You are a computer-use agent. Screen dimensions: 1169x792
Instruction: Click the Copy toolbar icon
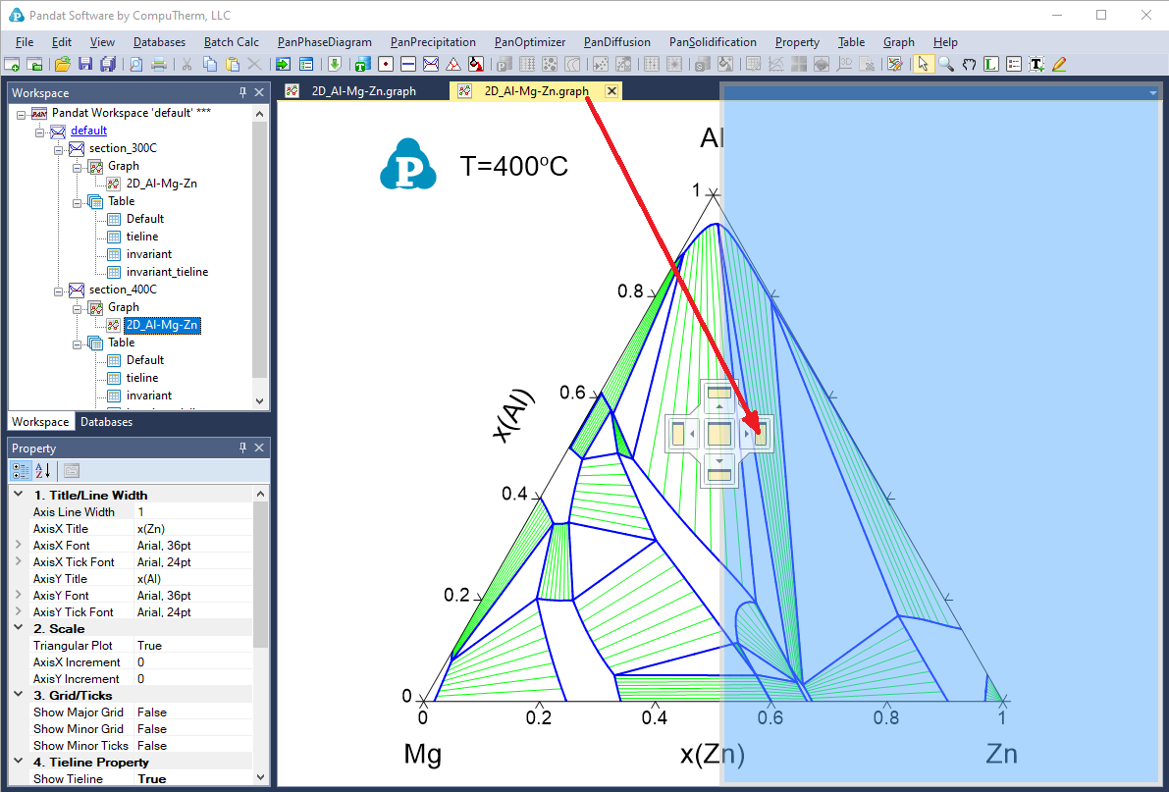click(x=210, y=64)
